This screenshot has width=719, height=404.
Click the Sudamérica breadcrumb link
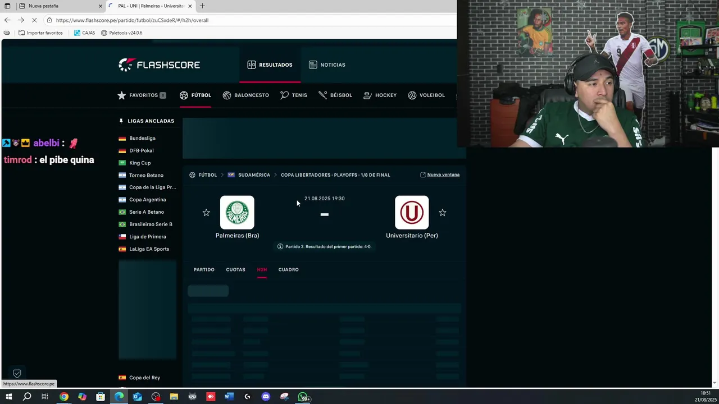tap(254, 175)
